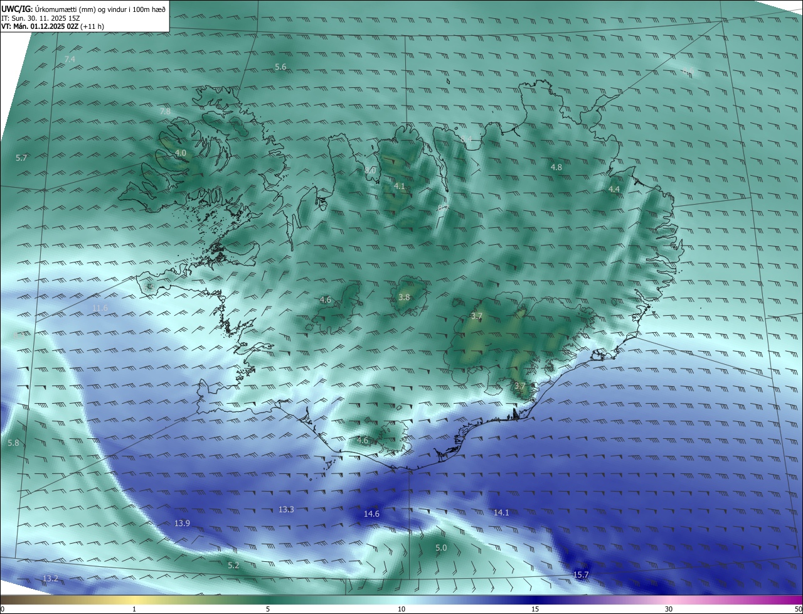Click the colour scale label "1"
Screen dimensions: 803x614
point(134,609)
